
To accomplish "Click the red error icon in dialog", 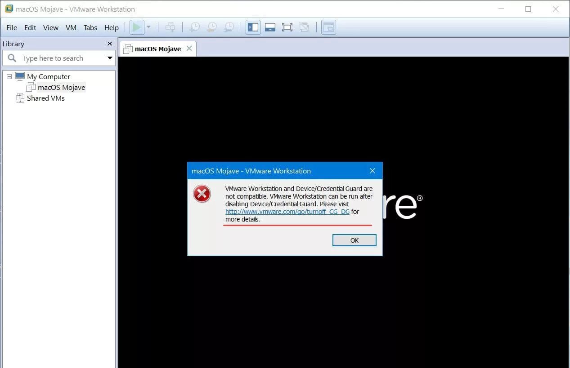I will pos(202,194).
